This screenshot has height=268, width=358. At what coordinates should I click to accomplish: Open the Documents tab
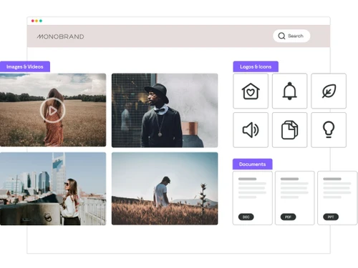click(x=253, y=164)
